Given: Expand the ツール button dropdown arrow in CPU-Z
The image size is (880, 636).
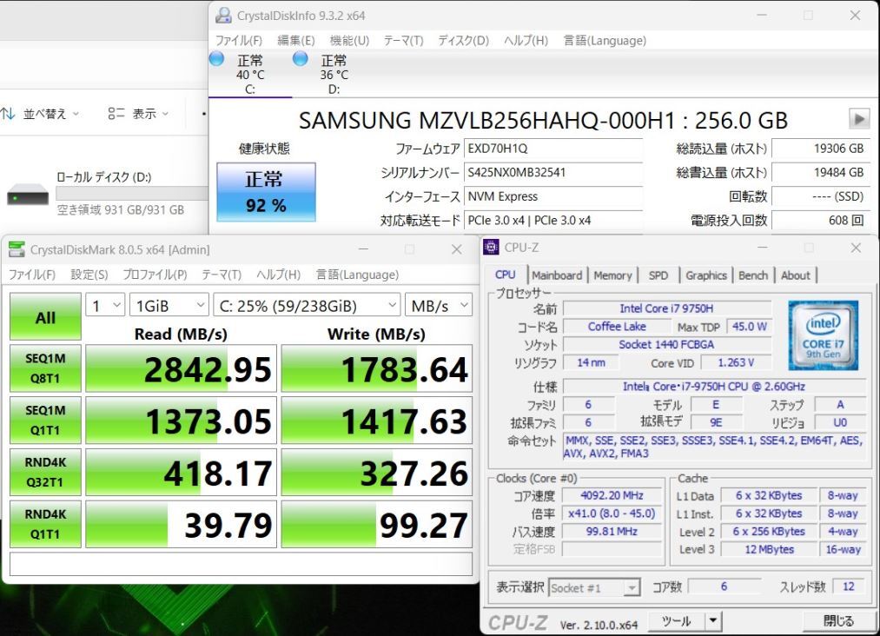Looking at the screenshot, I should [712, 621].
